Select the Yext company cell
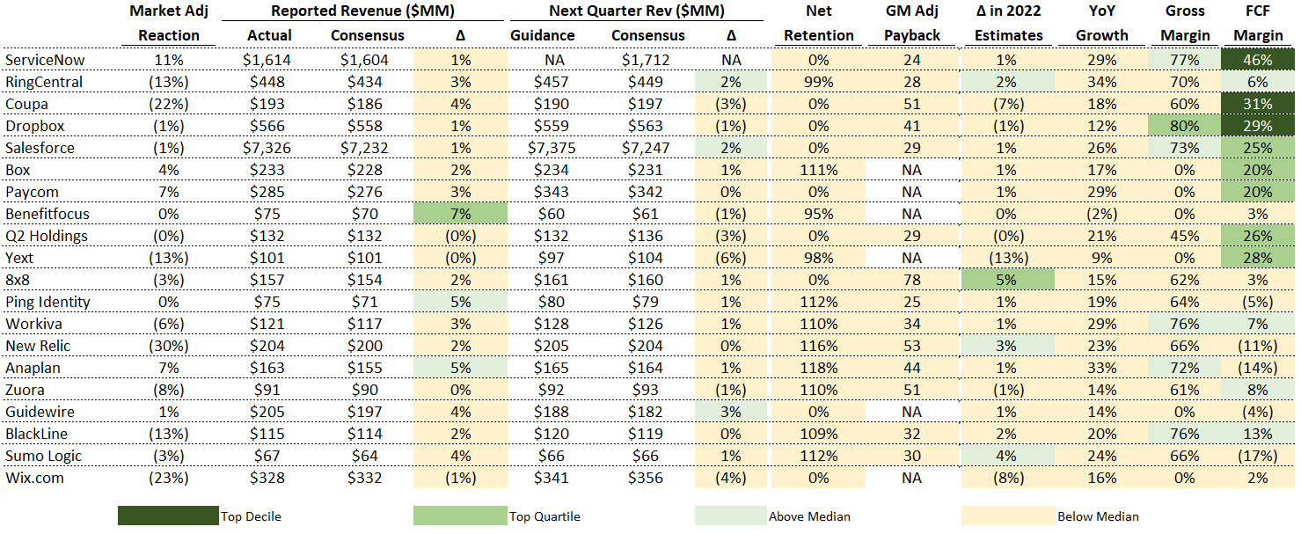The width and height of the screenshot is (1301, 534). click(x=21, y=258)
